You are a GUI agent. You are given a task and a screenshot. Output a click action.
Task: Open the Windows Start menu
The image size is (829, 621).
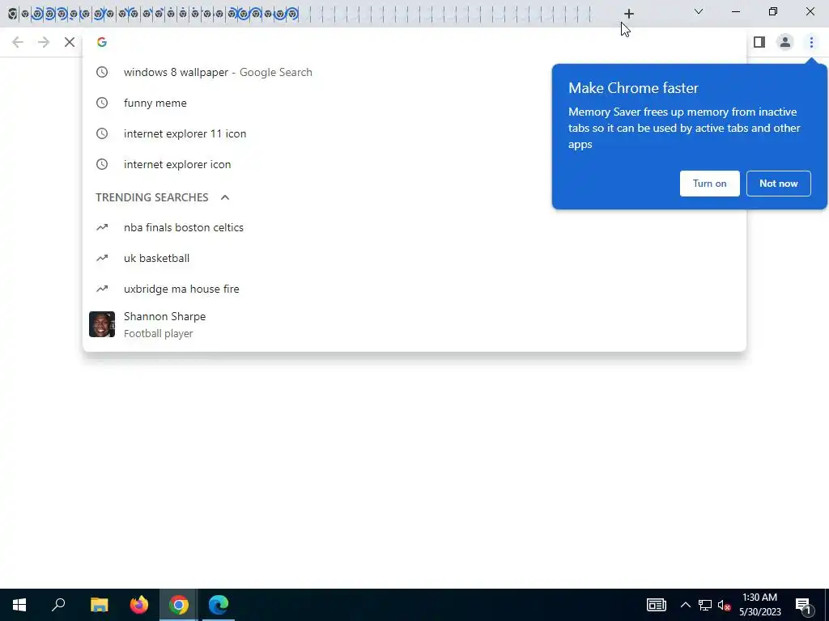(19, 605)
